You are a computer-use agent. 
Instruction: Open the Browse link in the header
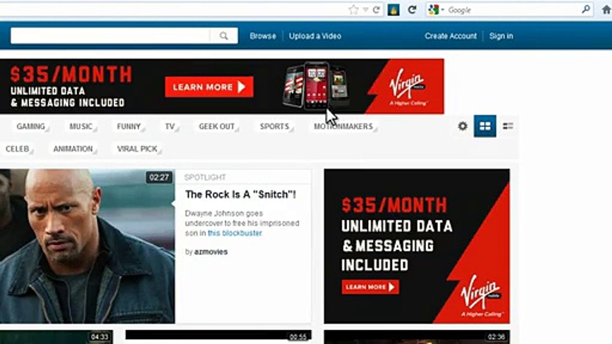(x=263, y=36)
